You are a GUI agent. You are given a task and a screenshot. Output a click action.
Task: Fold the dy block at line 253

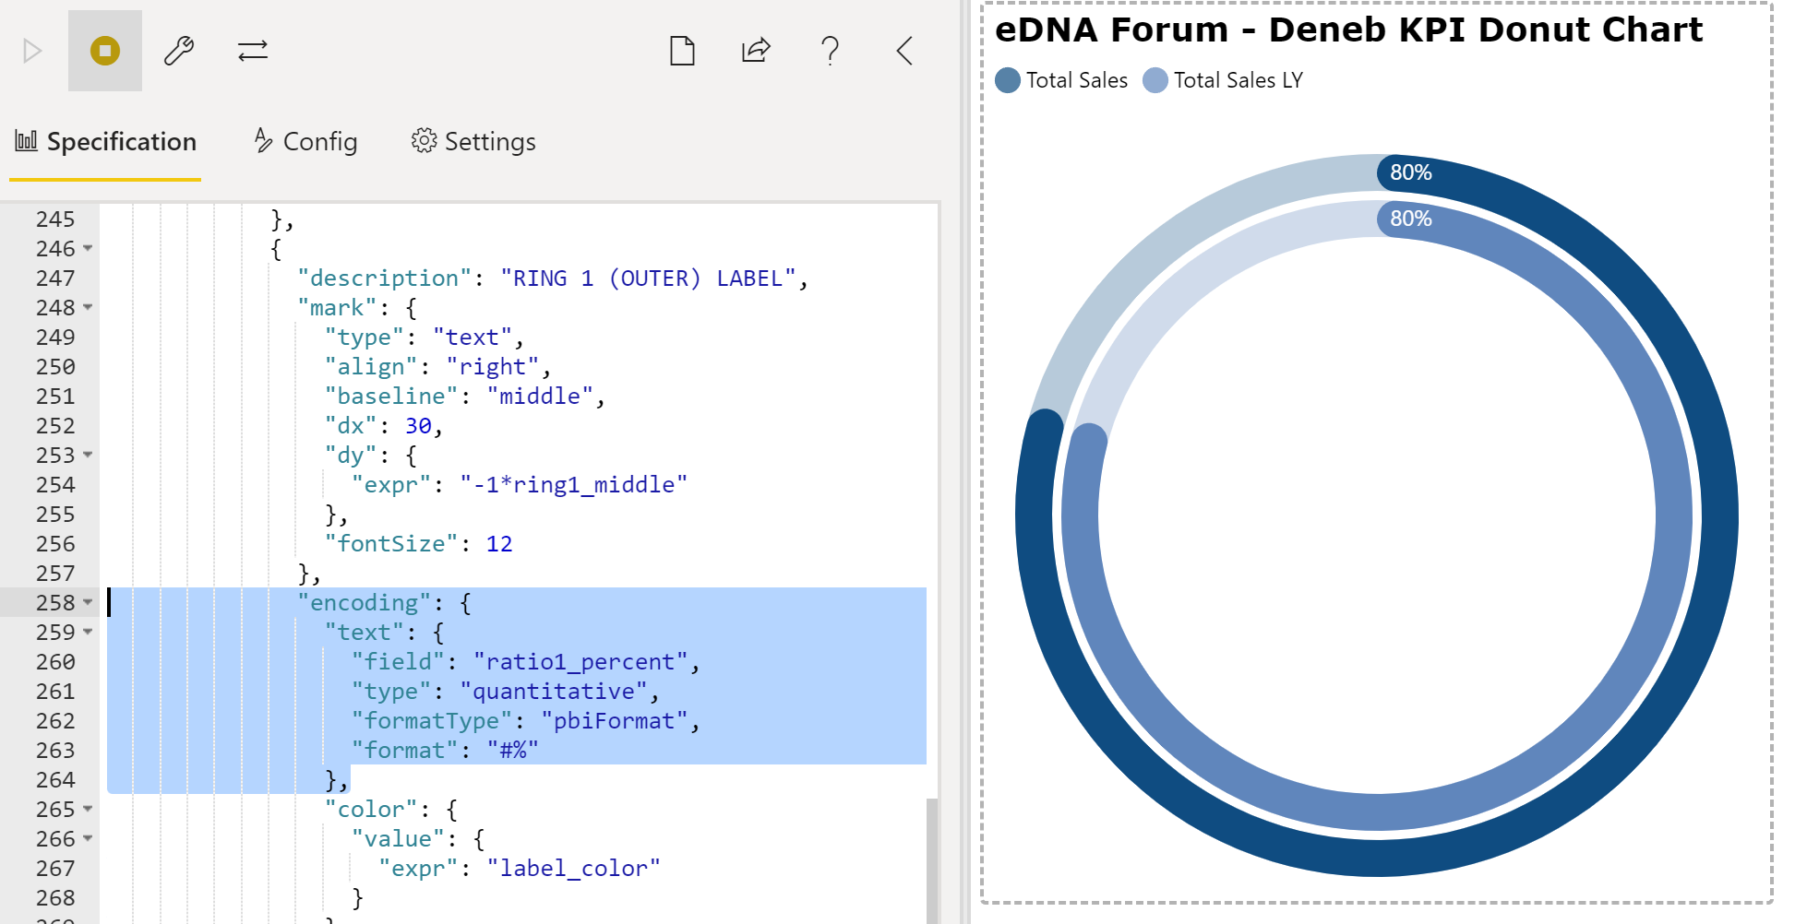coord(88,455)
